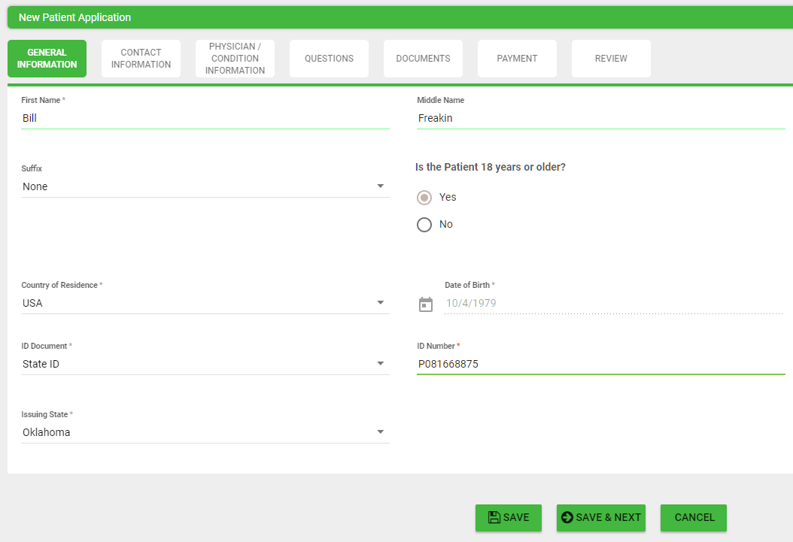Open the Review tab
This screenshot has height=542, width=793.
pyautogui.click(x=611, y=59)
